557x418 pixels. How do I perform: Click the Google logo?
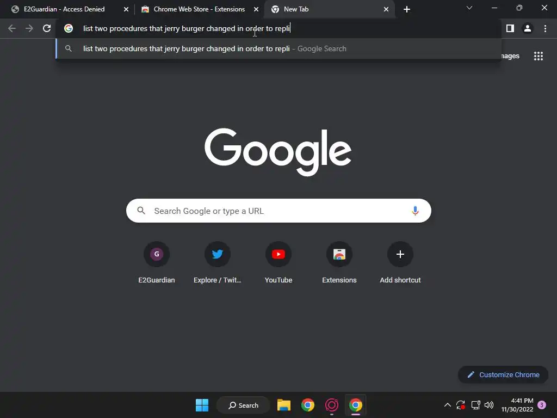[278, 152]
